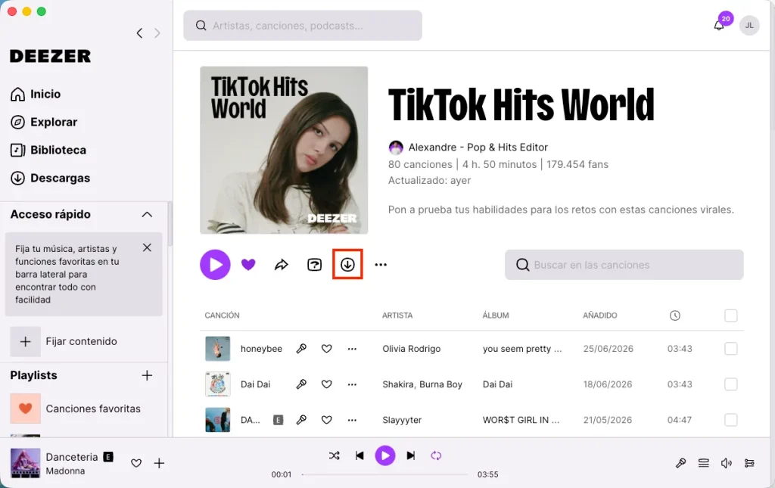Open the music quiz icon
Screen dimensions: 775x488
314,265
